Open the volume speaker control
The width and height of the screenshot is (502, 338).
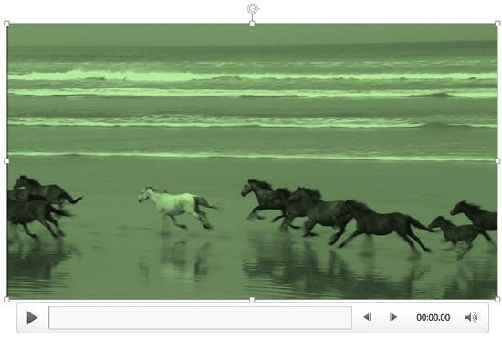pos(471,318)
